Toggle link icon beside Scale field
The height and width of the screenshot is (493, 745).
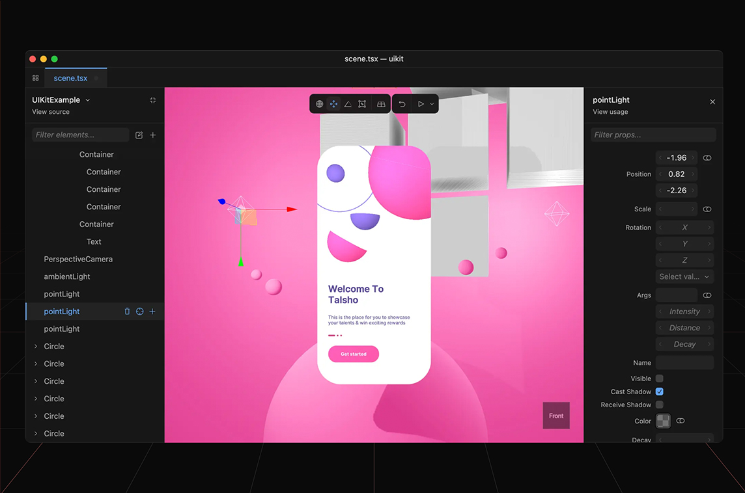(x=707, y=209)
